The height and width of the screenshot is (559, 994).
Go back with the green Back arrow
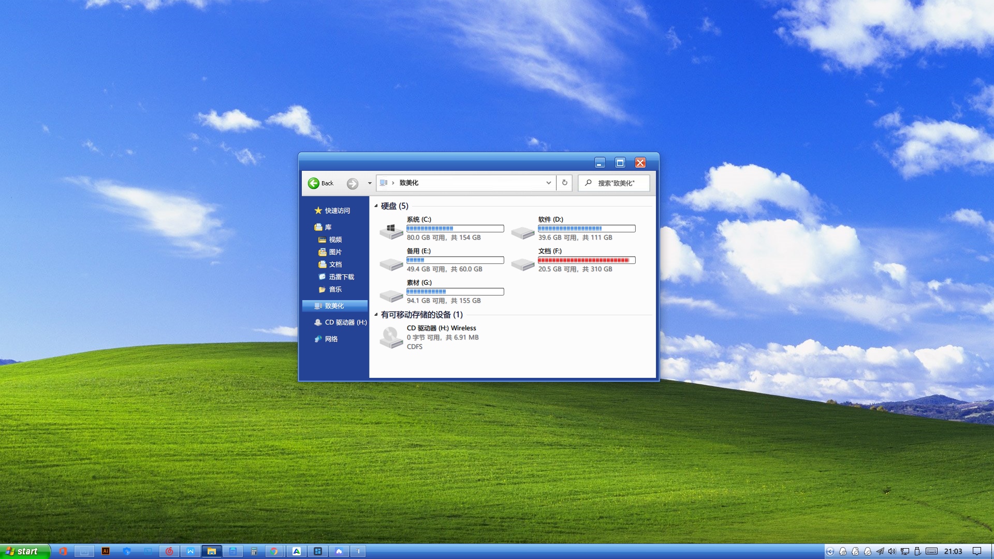click(320, 183)
